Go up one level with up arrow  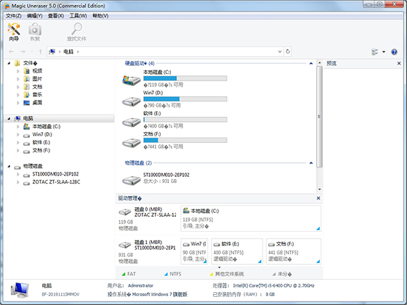pyautogui.click(x=40, y=52)
